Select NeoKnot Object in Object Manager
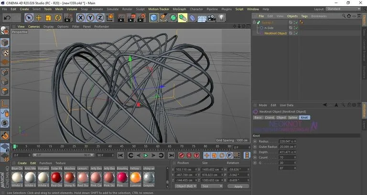The height and width of the screenshot is (195, 367). (x=275, y=33)
